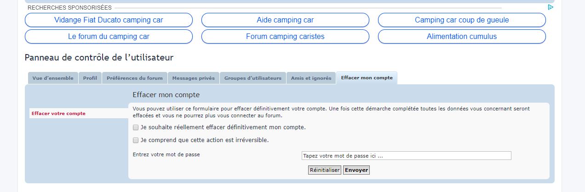This screenshot has width=585, height=192.
Task: Click 'Effacer votre compte' sidebar link
Action: 59,114
